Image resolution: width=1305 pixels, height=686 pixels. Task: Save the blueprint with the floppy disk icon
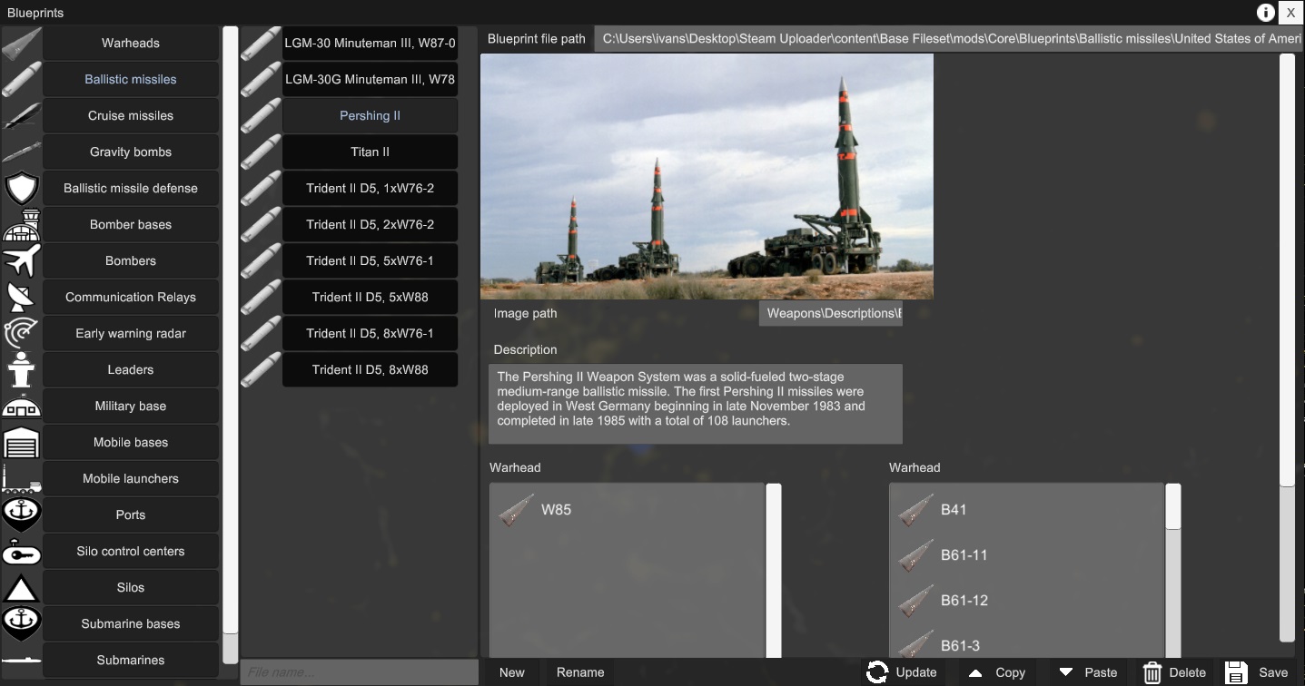point(1235,672)
